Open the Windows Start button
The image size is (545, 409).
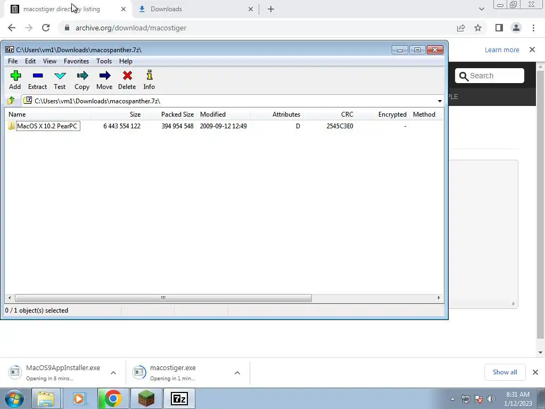14,399
